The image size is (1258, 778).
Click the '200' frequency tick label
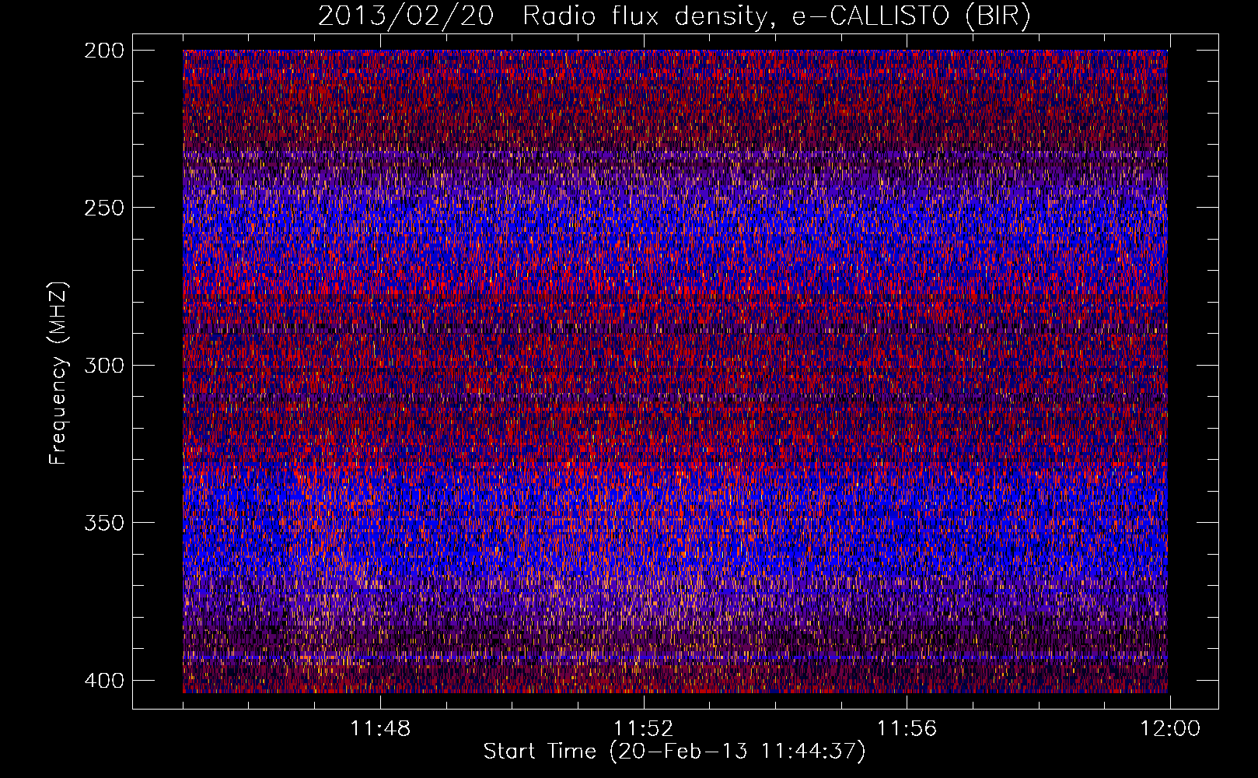(x=103, y=51)
